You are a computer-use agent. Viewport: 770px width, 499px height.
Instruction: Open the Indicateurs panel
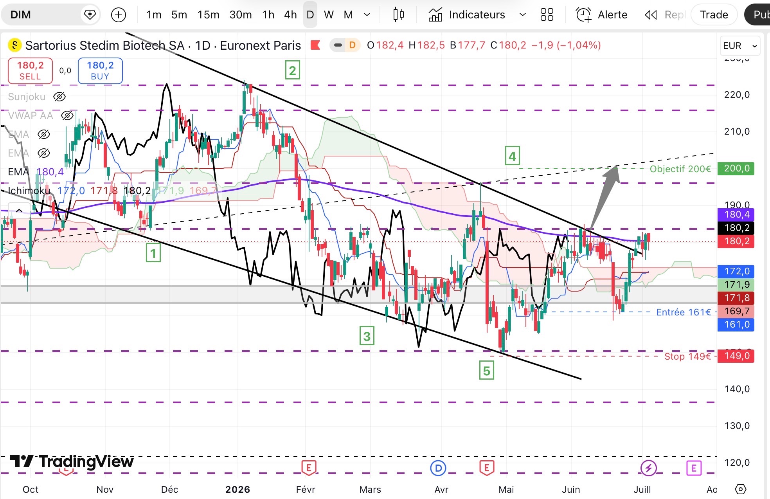coord(467,15)
